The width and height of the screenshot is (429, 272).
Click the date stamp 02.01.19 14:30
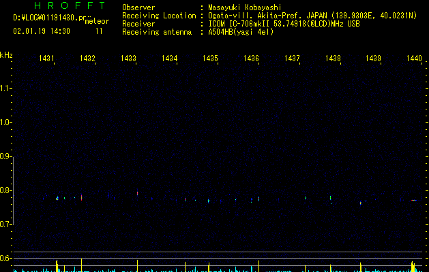pyautogui.click(x=42, y=31)
